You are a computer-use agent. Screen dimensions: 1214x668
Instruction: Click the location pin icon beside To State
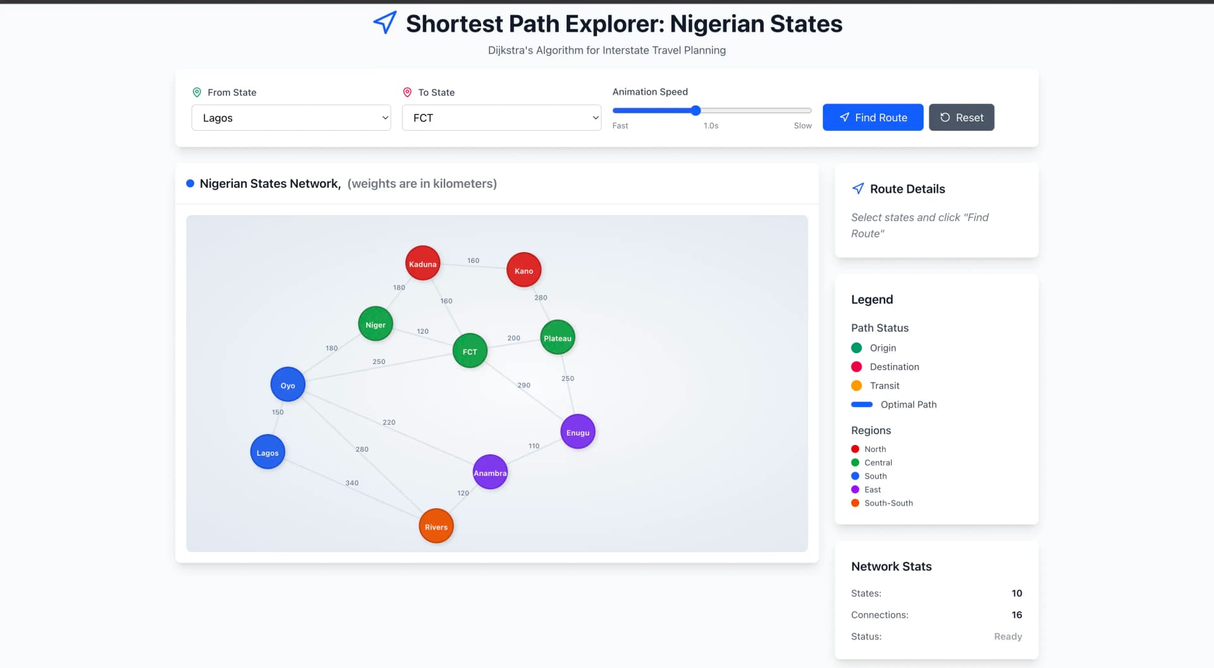407,92
